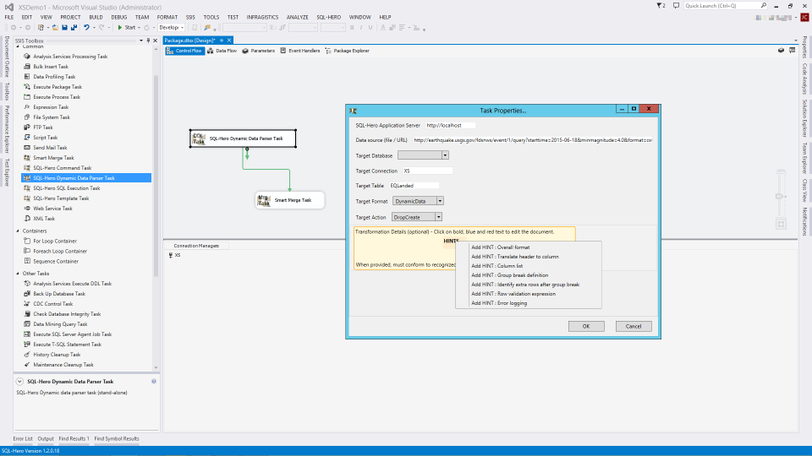Screen dimensions: 812x456
Task: Select Web Service Task item
Action: (52, 209)
